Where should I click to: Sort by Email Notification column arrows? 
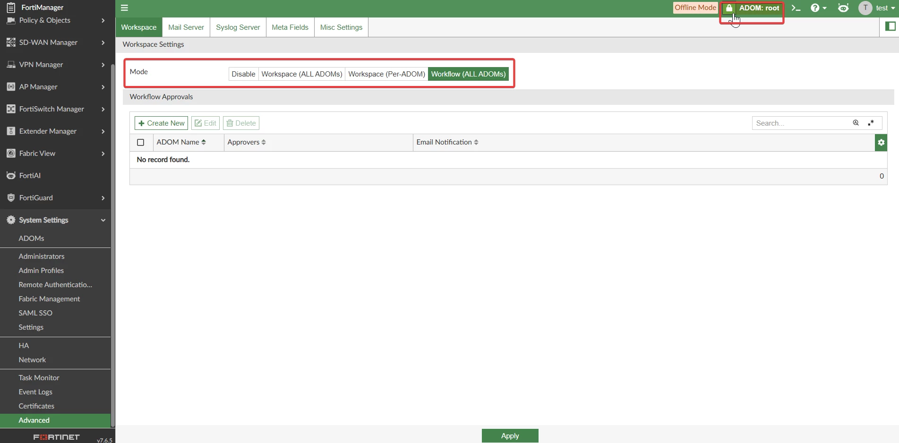pos(476,142)
